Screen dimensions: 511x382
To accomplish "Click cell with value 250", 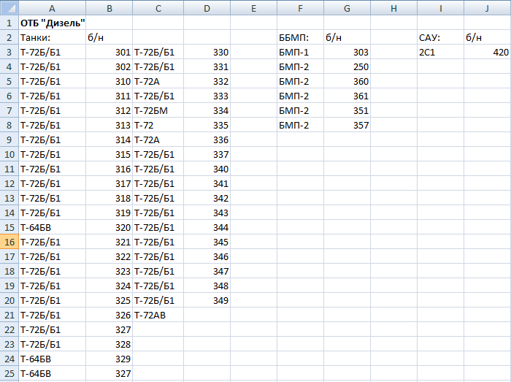I will 347,66.
